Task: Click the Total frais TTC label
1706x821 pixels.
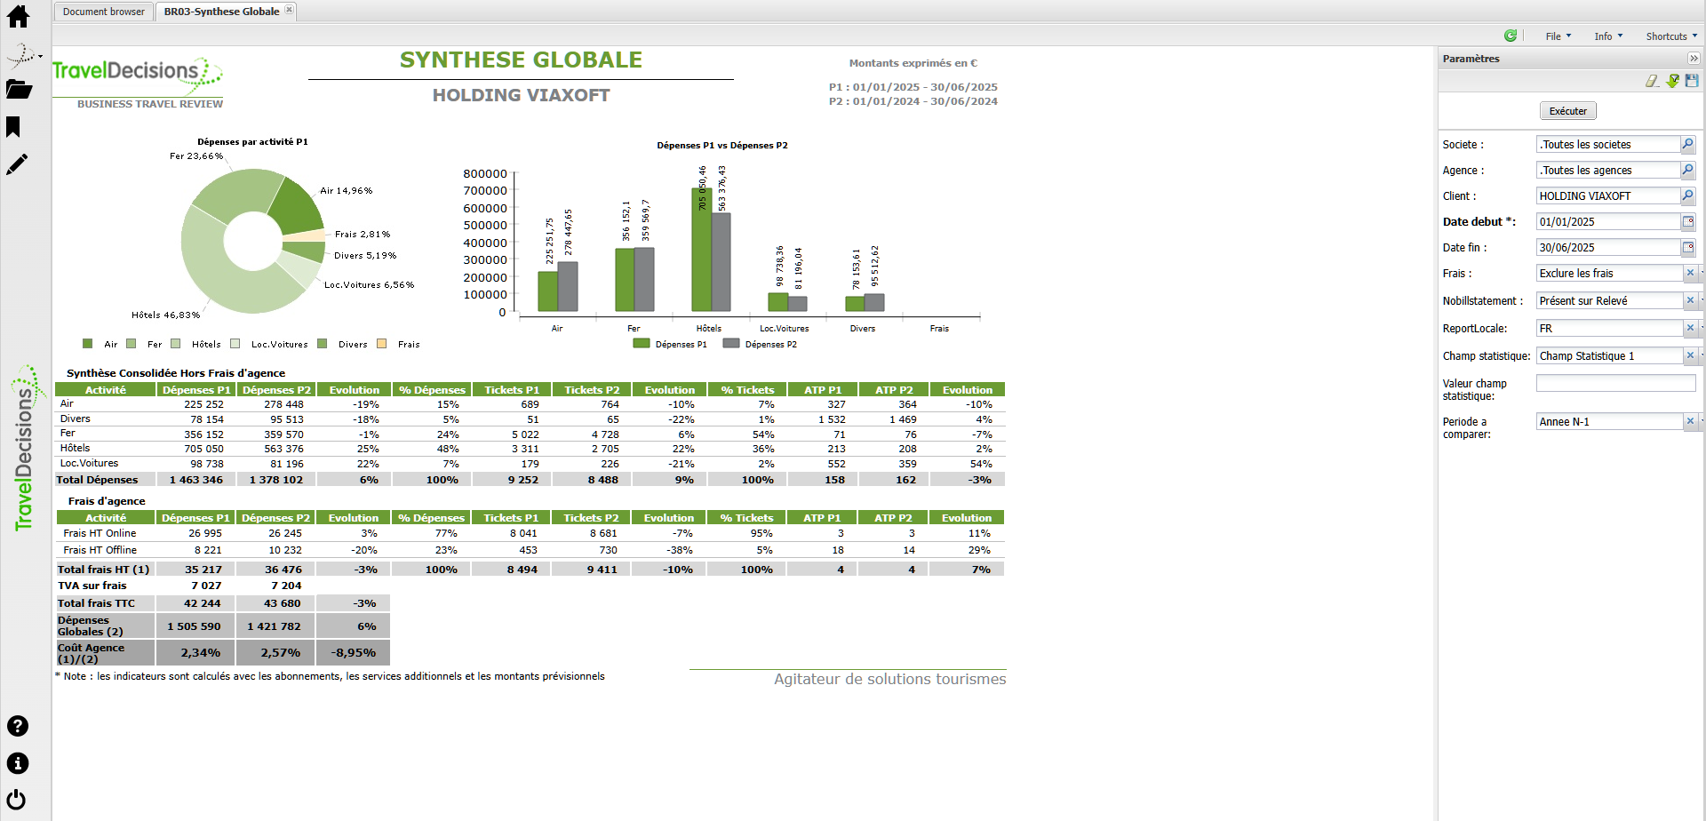Action: point(96,603)
